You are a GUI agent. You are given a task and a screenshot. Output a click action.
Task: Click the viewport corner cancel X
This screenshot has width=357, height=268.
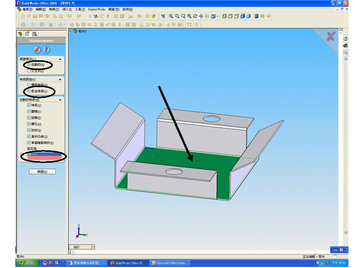point(331,36)
